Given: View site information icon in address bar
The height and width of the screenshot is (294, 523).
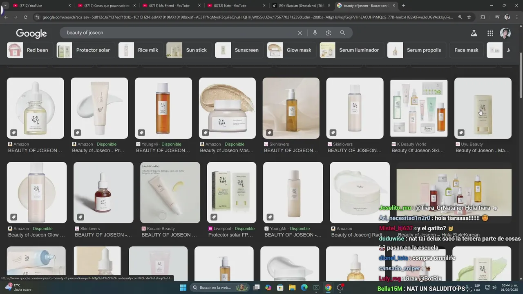Looking at the screenshot, I should [x=37, y=17].
